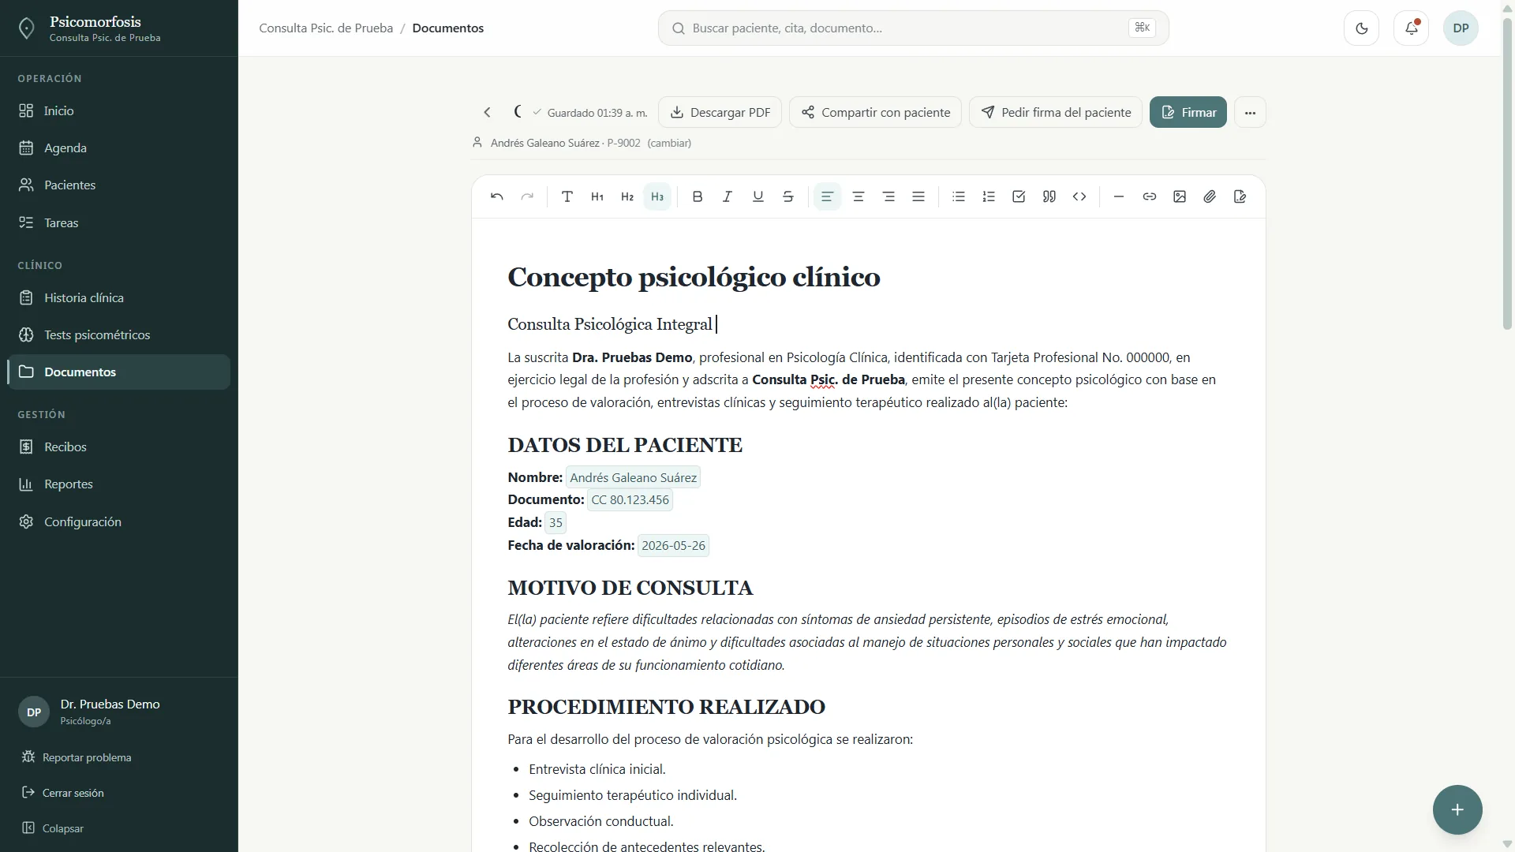Insert a bulleted list
This screenshot has height=852, width=1515.
point(959,196)
